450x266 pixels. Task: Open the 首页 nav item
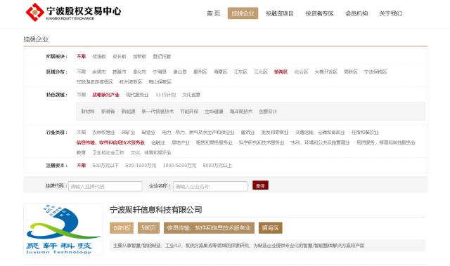point(214,13)
